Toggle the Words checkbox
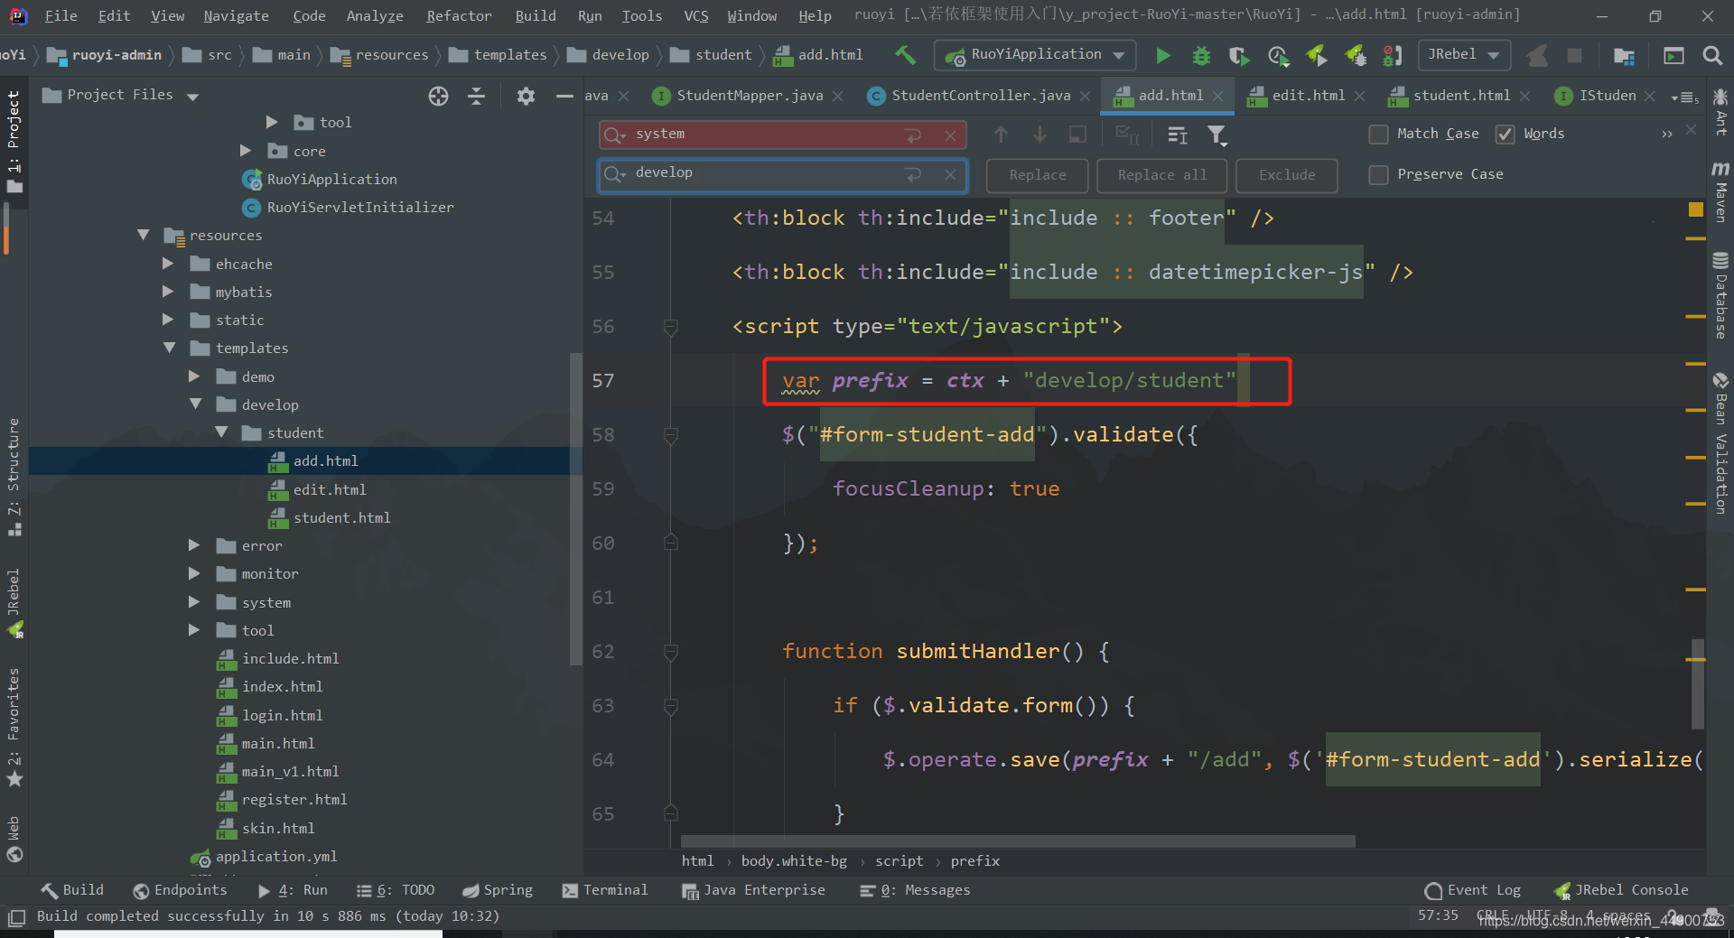This screenshot has width=1734, height=938. (1505, 135)
